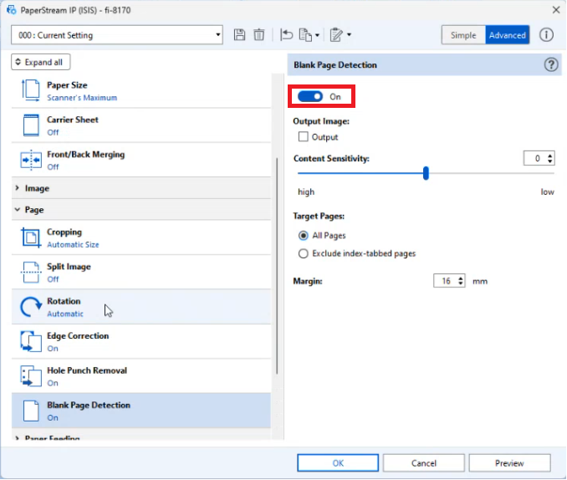Click the delete profile trash icon
Viewport: 567px width, 480px height.
click(x=259, y=35)
